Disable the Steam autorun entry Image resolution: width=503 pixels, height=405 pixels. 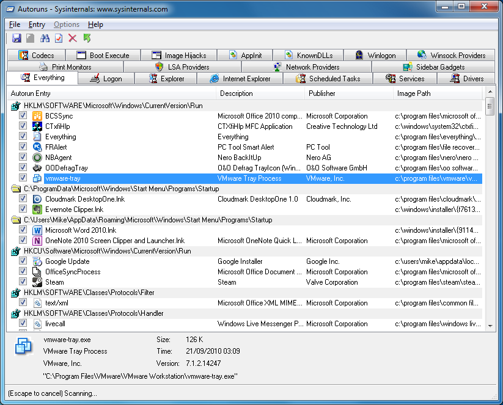(x=23, y=282)
